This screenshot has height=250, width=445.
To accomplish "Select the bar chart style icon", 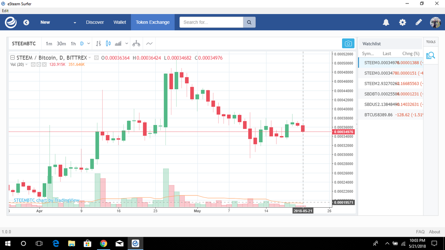I will click(99, 44).
